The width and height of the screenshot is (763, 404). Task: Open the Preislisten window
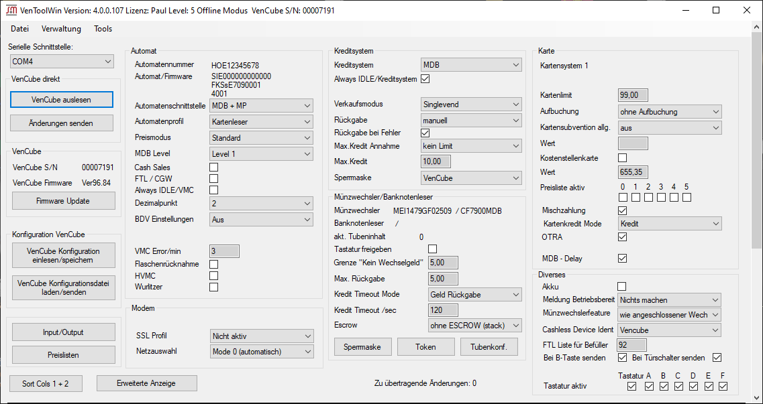(63, 354)
